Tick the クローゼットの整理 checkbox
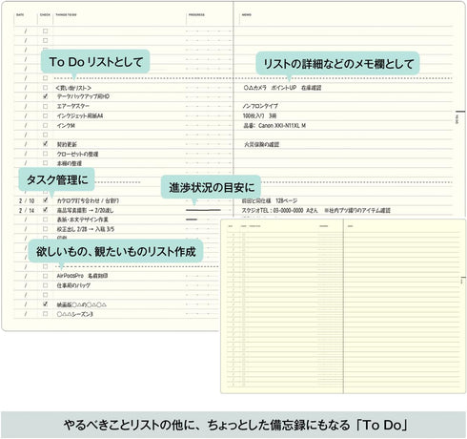The width and height of the screenshot is (467, 439). coord(45,154)
